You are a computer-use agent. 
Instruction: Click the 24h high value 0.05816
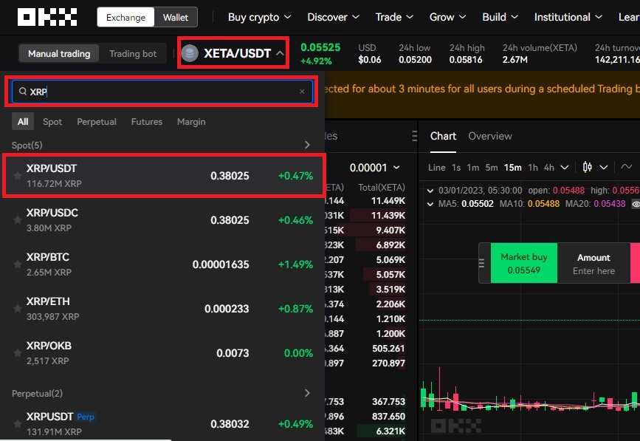[466, 60]
